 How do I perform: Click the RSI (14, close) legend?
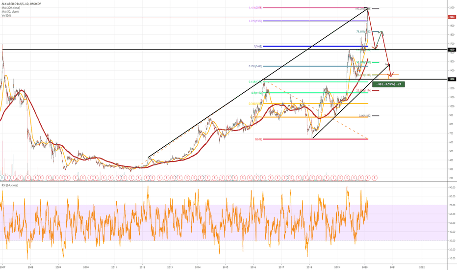(x=10, y=186)
